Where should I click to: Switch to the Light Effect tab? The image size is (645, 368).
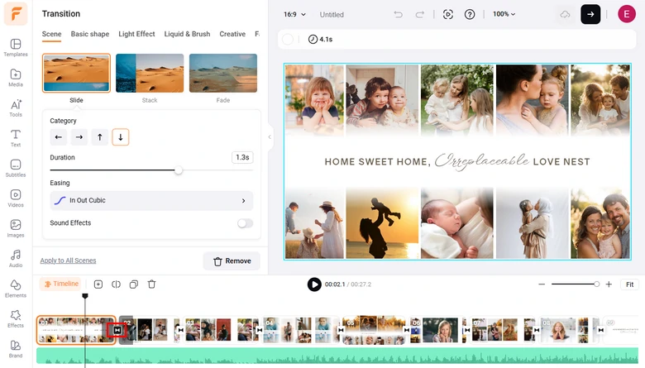click(x=136, y=34)
